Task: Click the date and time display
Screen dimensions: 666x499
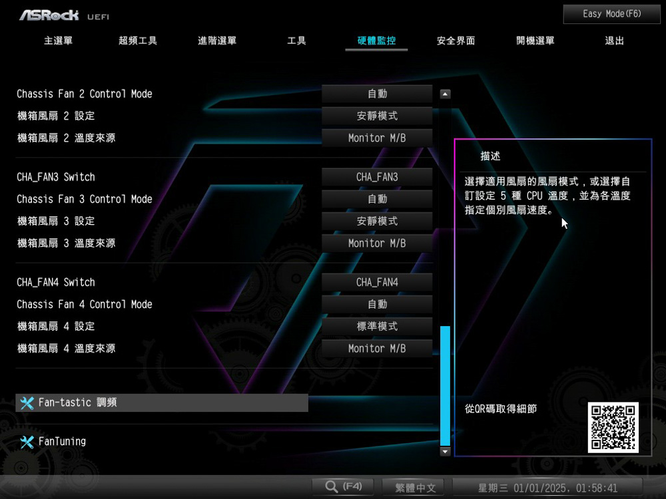Action: click(x=547, y=488)
